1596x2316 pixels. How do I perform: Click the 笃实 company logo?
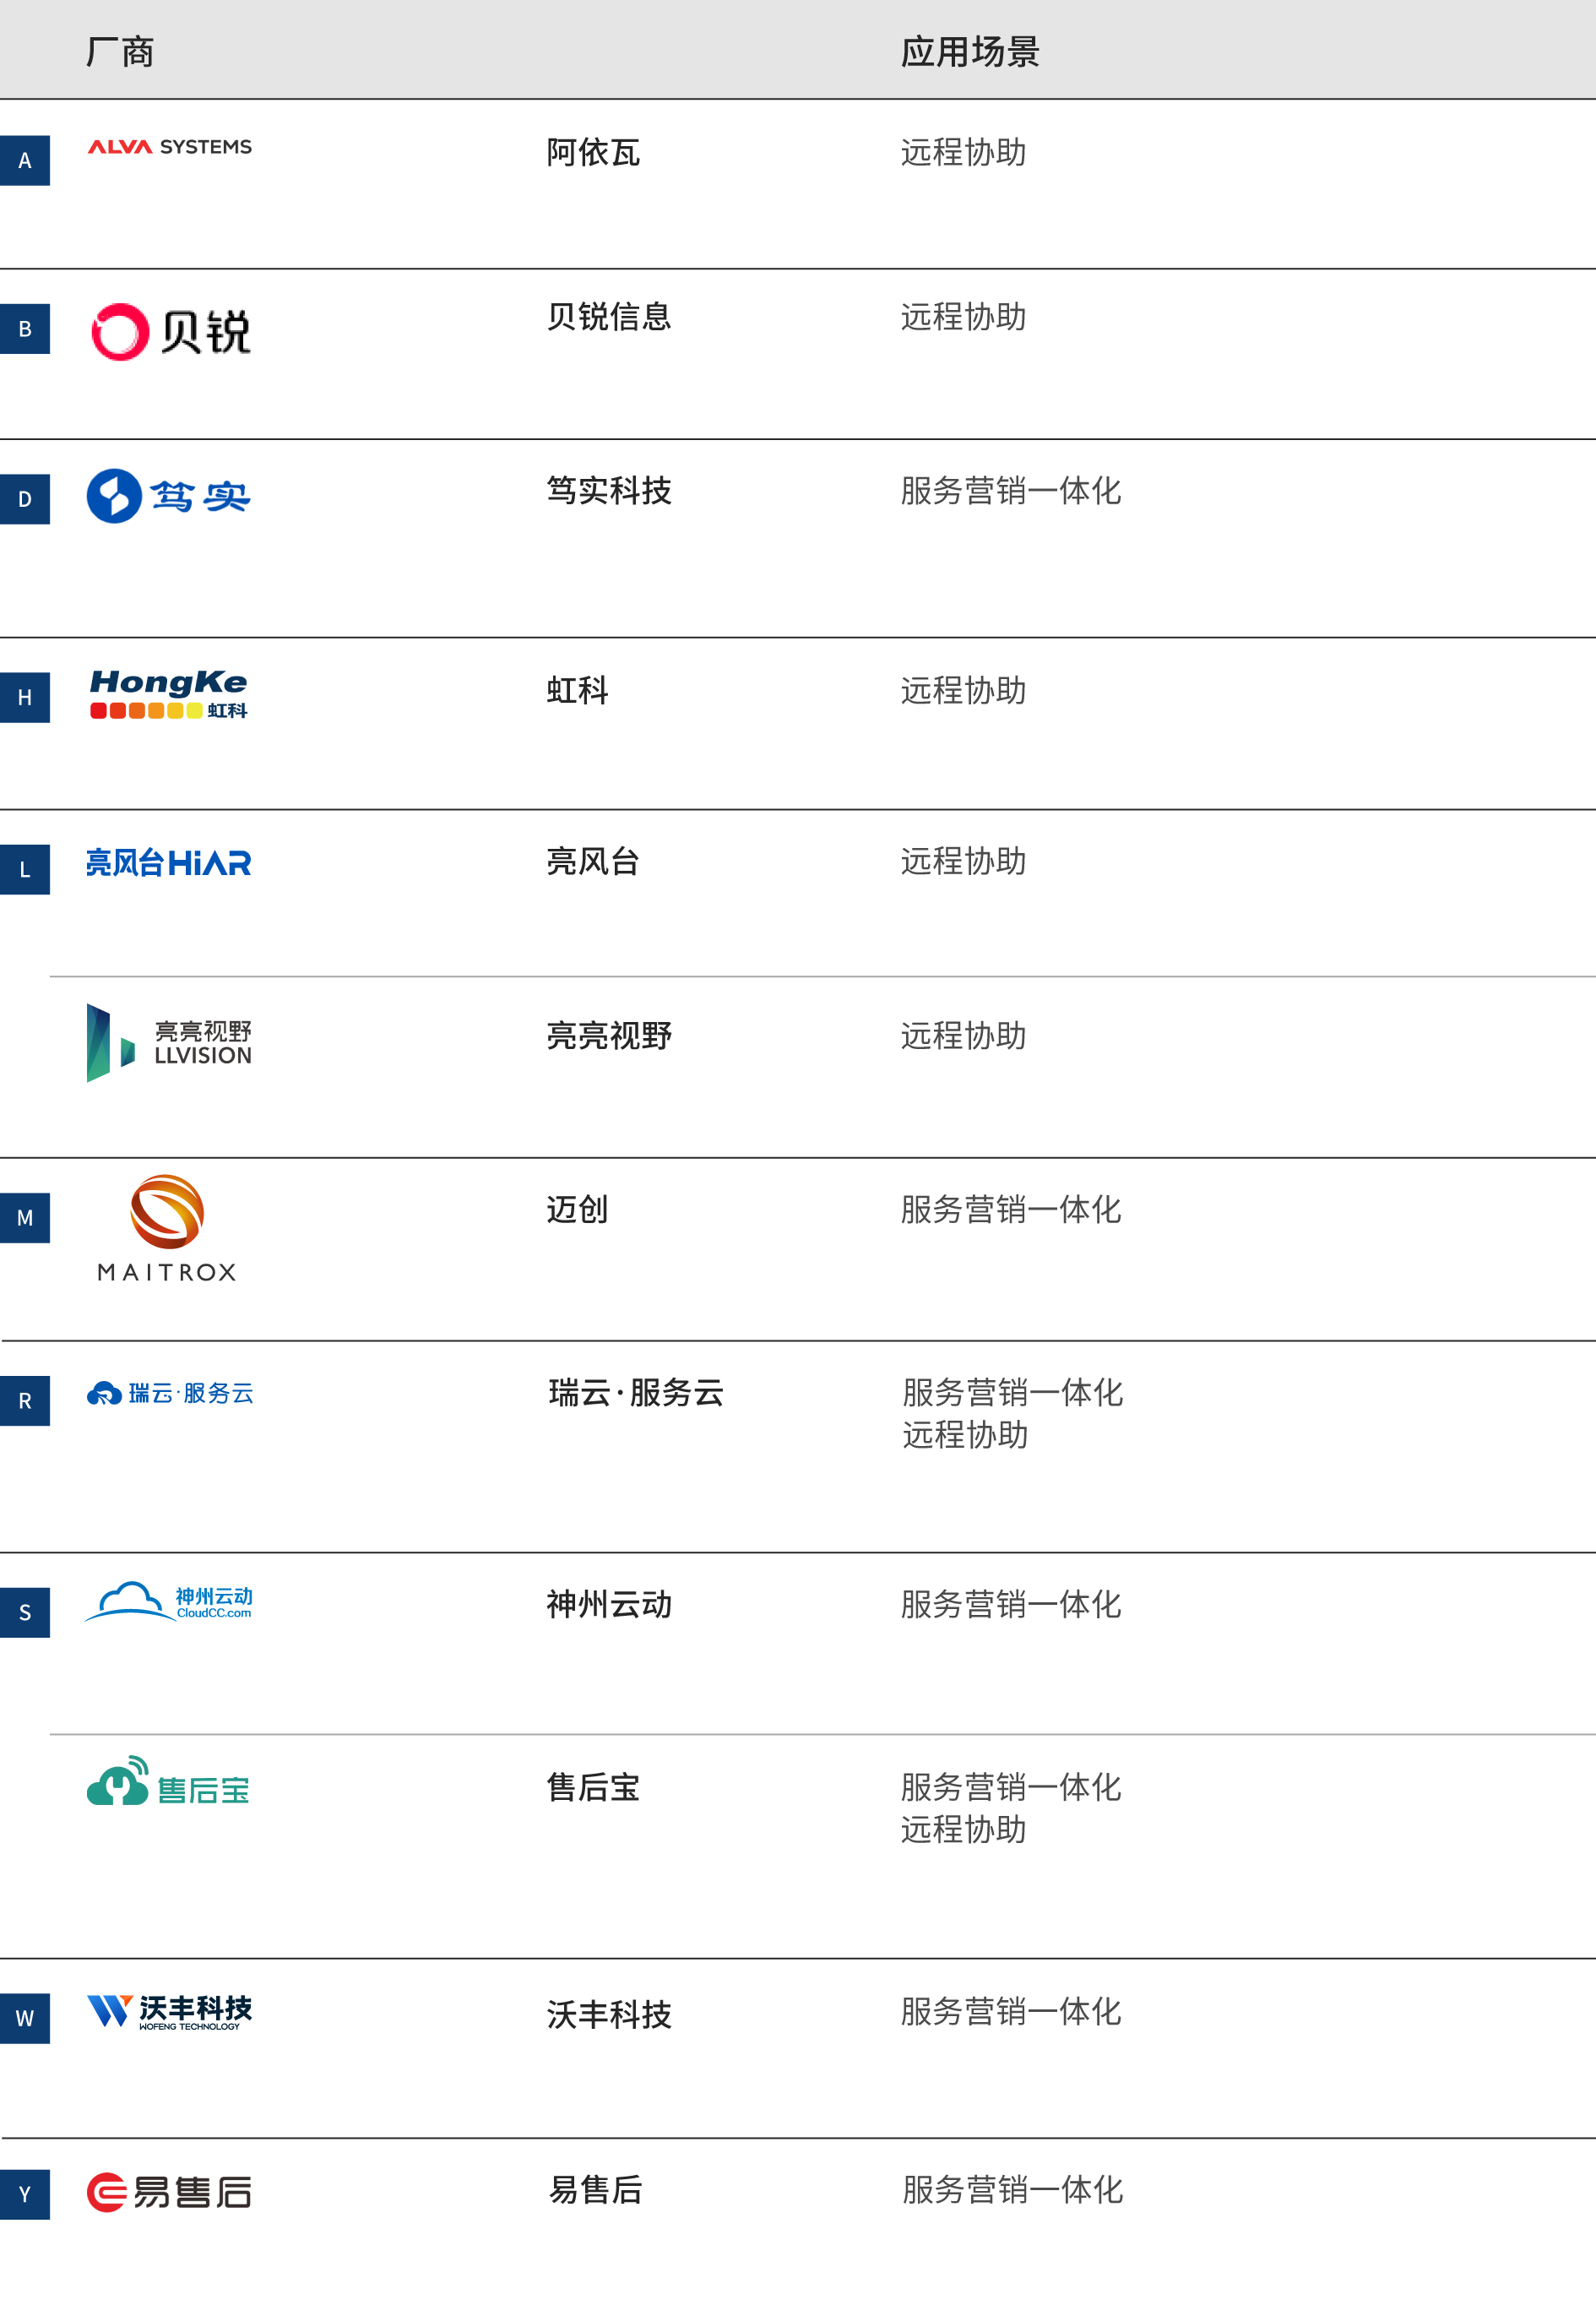pos(168,496)
